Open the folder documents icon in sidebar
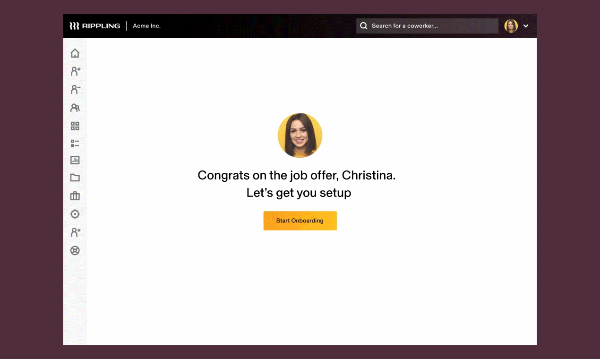 [75, 178]
